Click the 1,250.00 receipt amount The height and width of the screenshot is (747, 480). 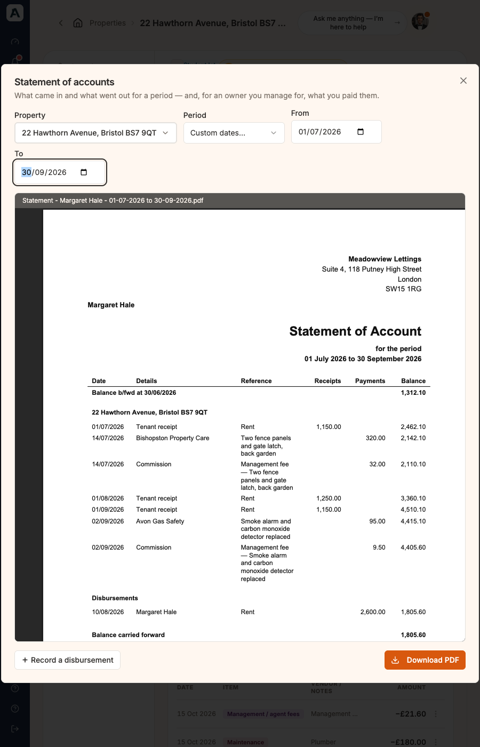coord(329,498)
